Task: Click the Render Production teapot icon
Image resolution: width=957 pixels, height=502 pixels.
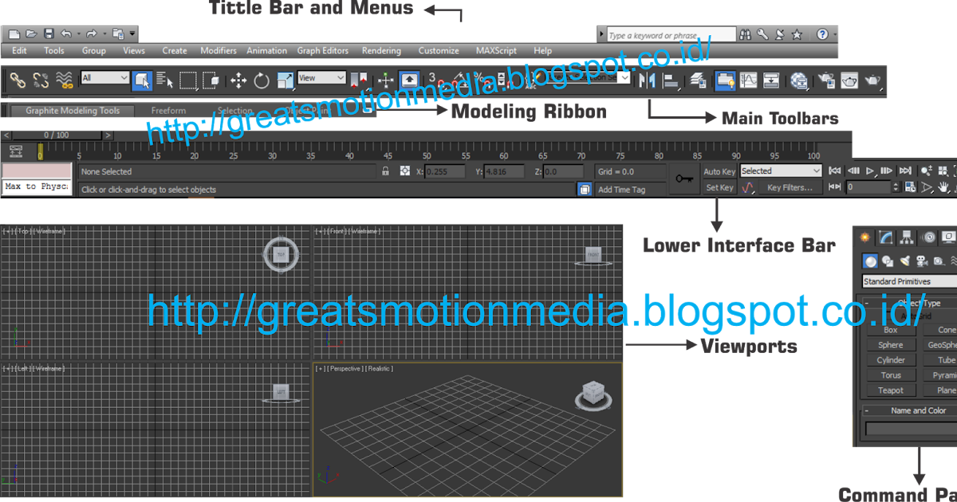Action: pyautogui.click(x=873, y=79)
